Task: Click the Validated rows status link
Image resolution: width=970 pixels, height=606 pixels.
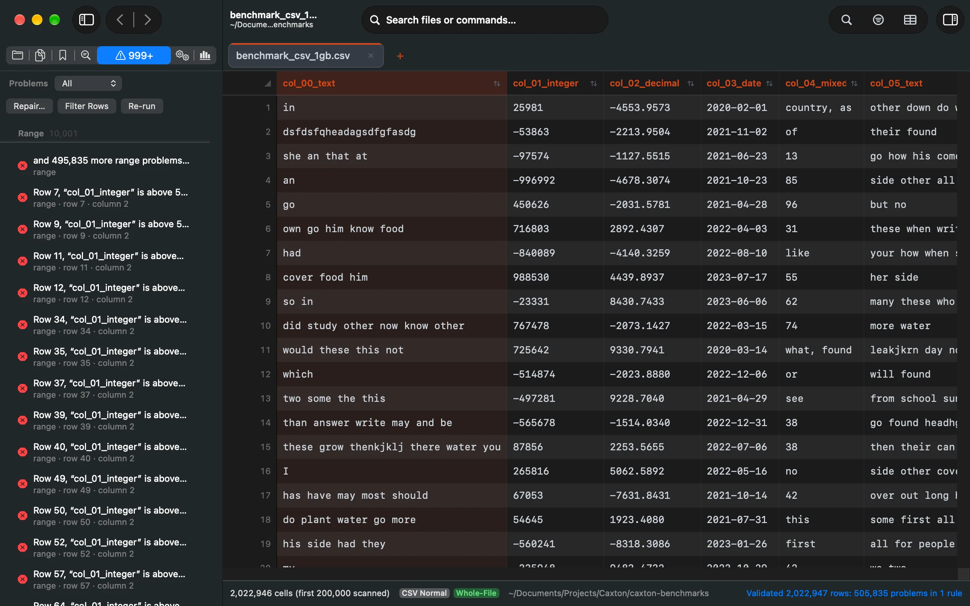Action: [854, 593]
